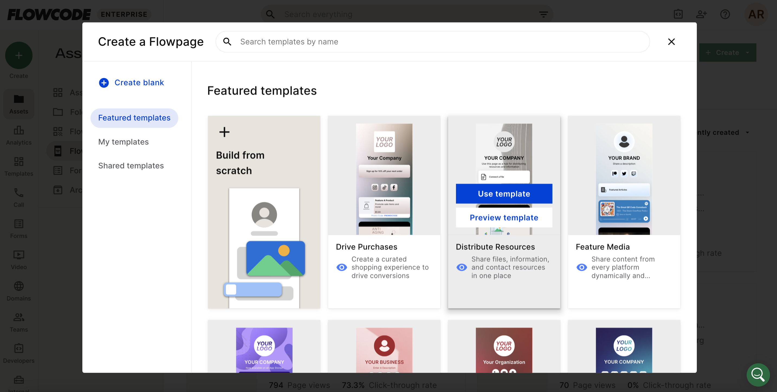
Task: Open Forms in the left sidebar
Action: pyautogui.click(x=19, y=229)
